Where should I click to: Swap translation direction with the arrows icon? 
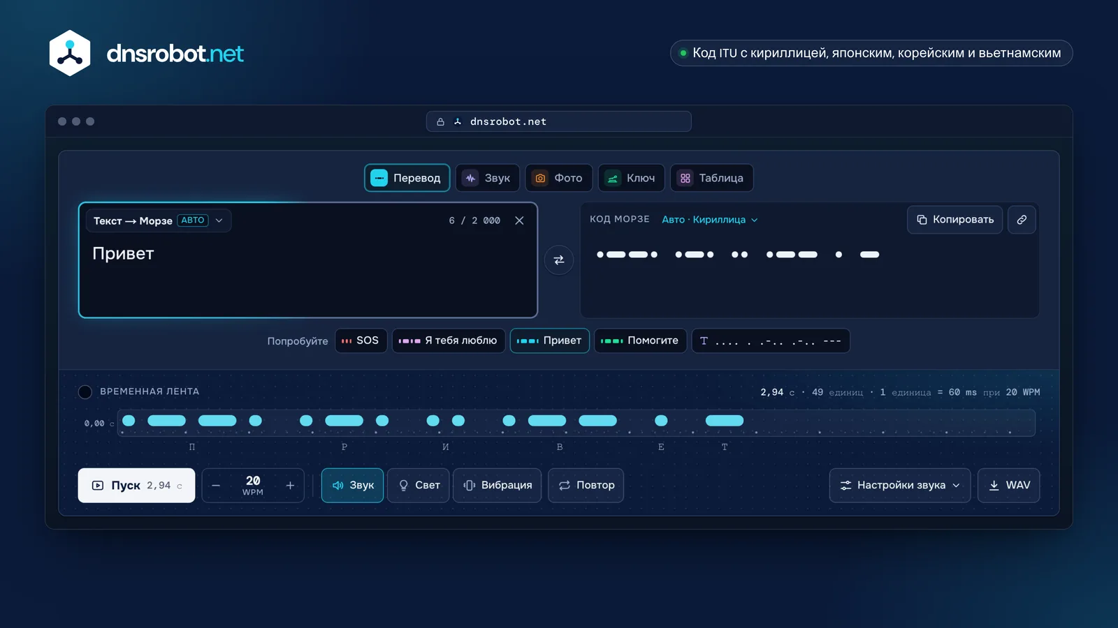tap(559, 260)
